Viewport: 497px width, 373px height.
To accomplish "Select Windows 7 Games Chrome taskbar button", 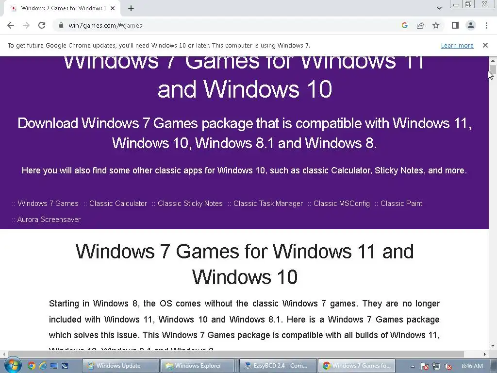I will (357, 366).
